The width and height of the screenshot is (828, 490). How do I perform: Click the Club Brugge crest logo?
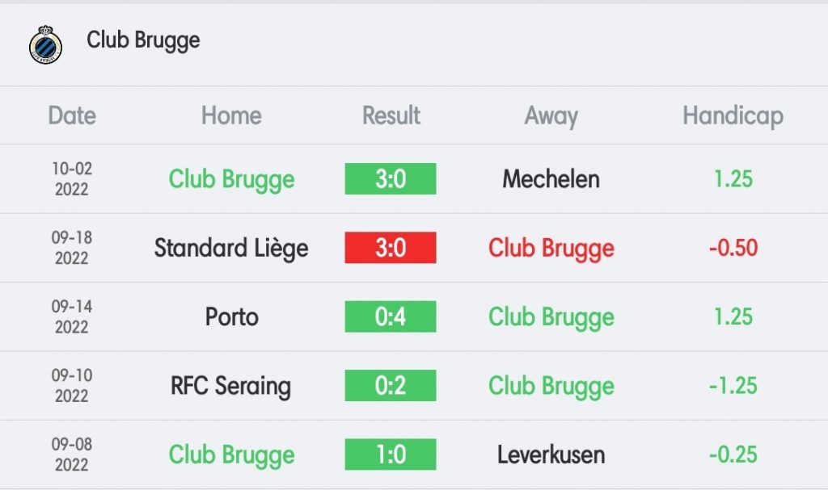click(x=45, y=45)
